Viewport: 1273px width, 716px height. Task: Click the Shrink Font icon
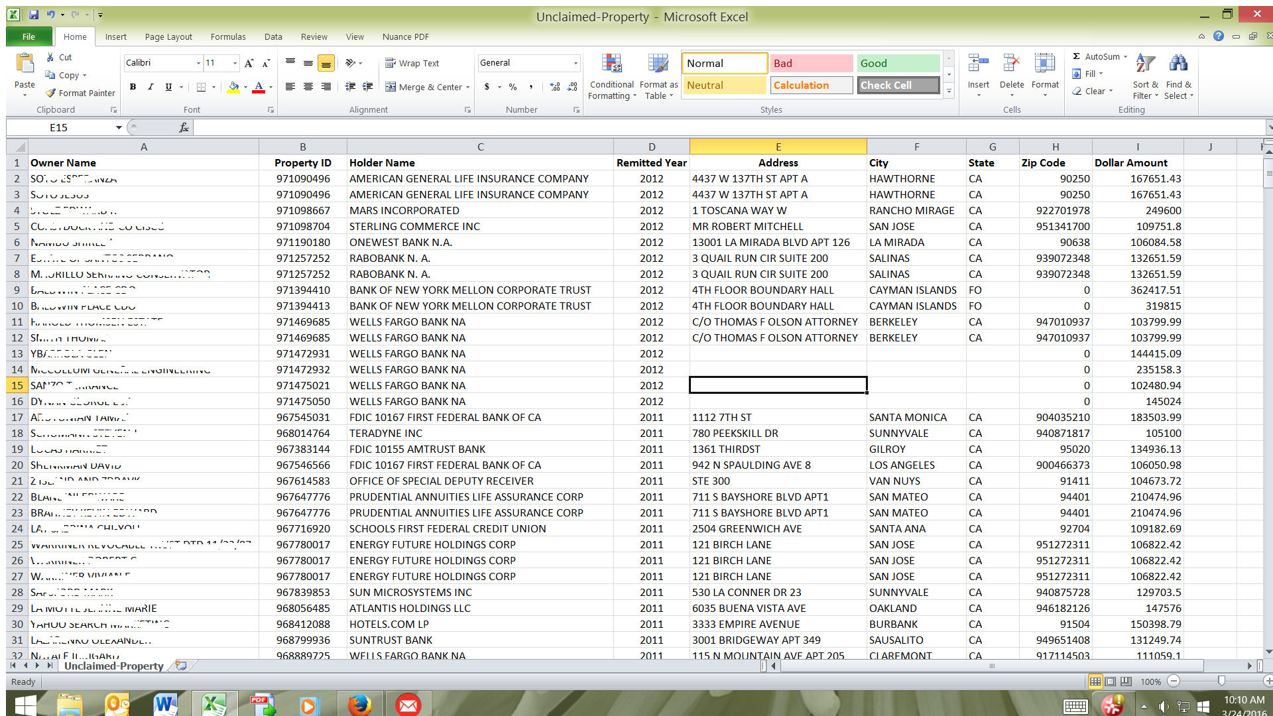point(266,63)
